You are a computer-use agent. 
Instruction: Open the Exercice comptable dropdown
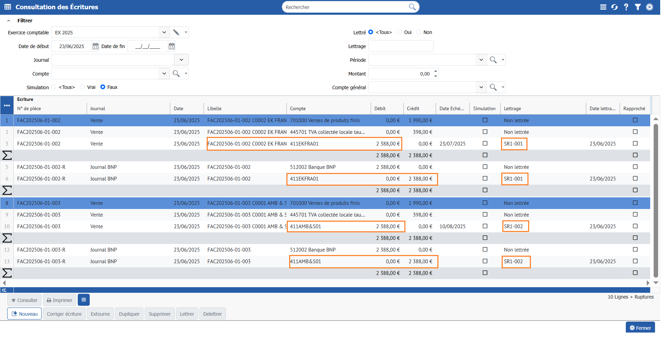[x=164, y=32]
